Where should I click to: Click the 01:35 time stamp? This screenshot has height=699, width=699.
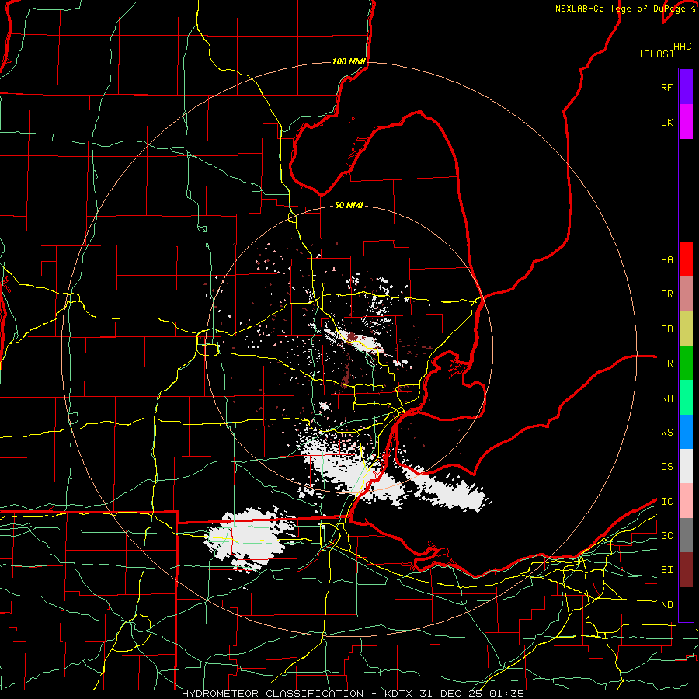[x=506, y=694]
